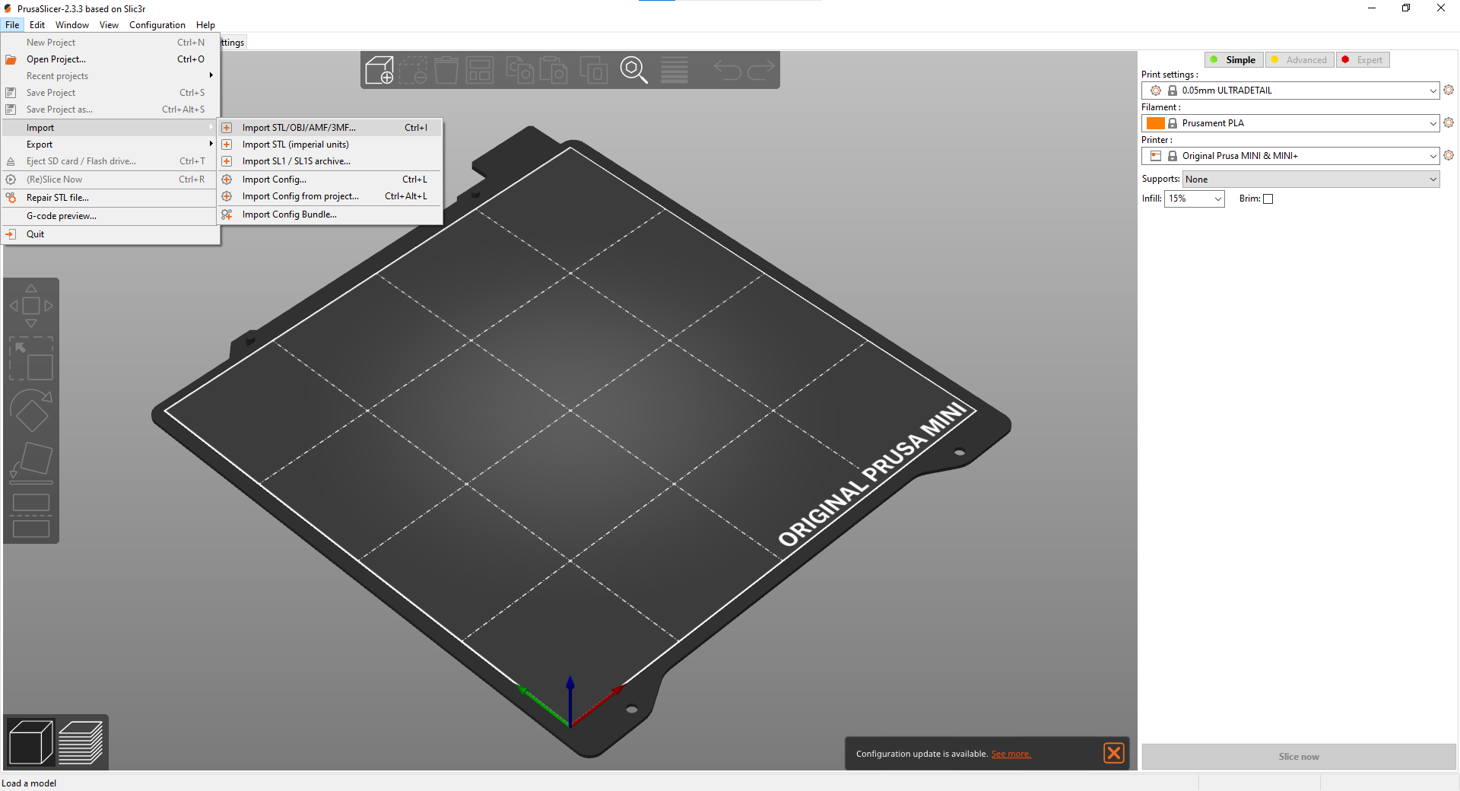Screen dimensions: 1460x791
Task: Expand the Recent projects submenu
Action: click(x=109, y=76)
